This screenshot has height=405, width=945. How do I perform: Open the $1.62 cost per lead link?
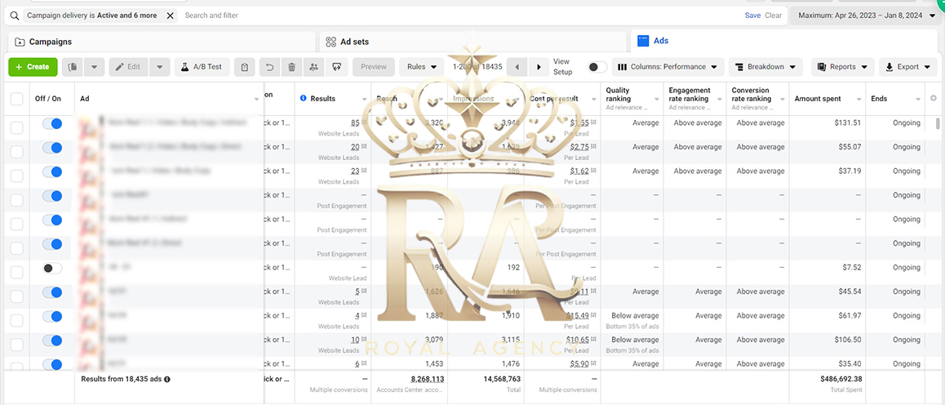(x=579, y=171)
